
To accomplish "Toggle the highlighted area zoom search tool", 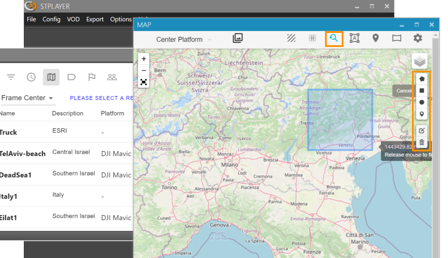I will (334, 39).
